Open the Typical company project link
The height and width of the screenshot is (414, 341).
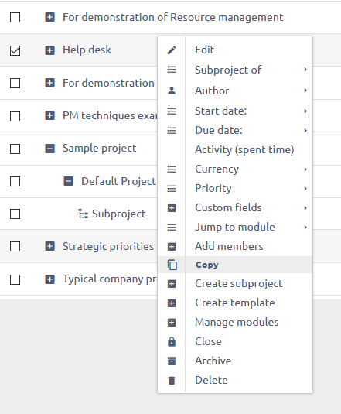tap(110, 279)
